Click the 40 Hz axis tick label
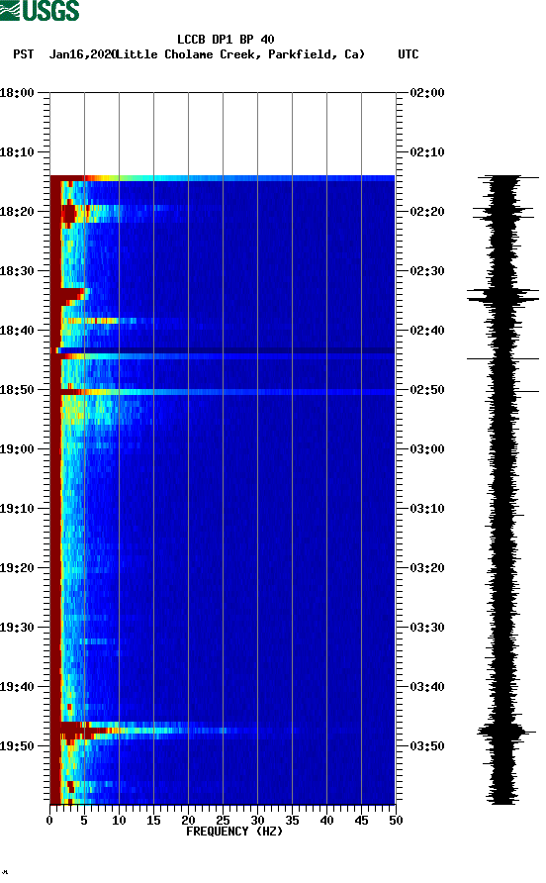 point(326,821)
